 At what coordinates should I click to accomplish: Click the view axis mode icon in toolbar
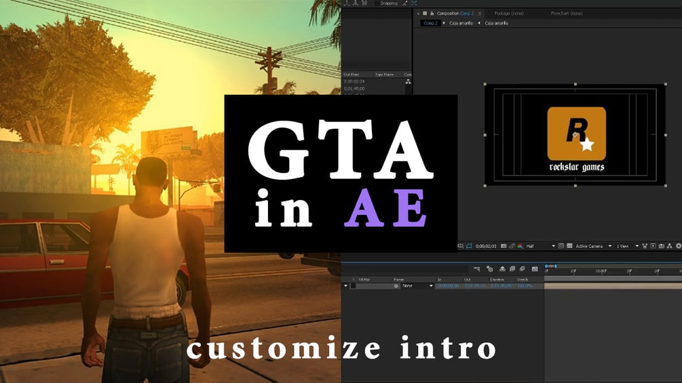364,3
